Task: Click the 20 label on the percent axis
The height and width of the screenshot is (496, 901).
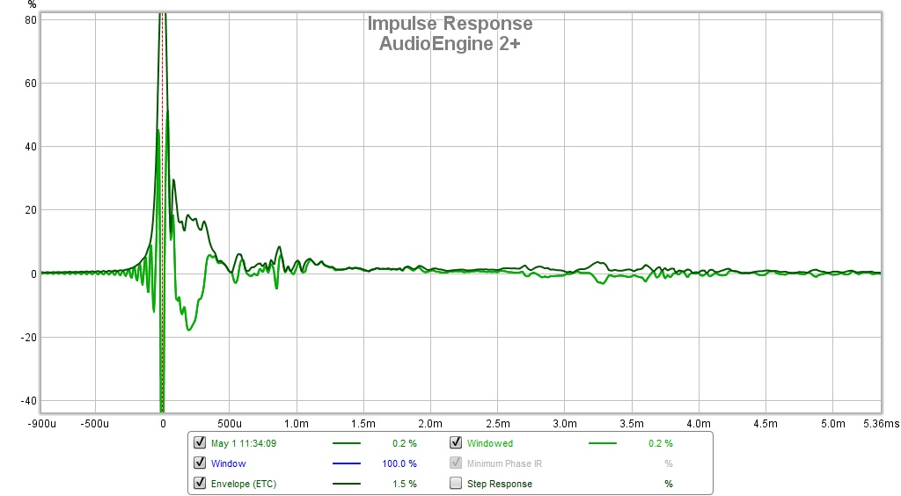Action: (31, 210)
